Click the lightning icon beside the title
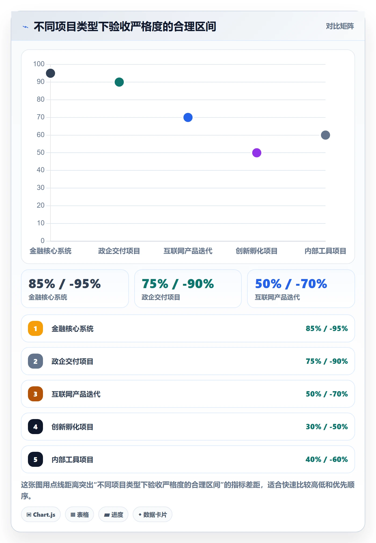376x543 pixels. point(26,27)
